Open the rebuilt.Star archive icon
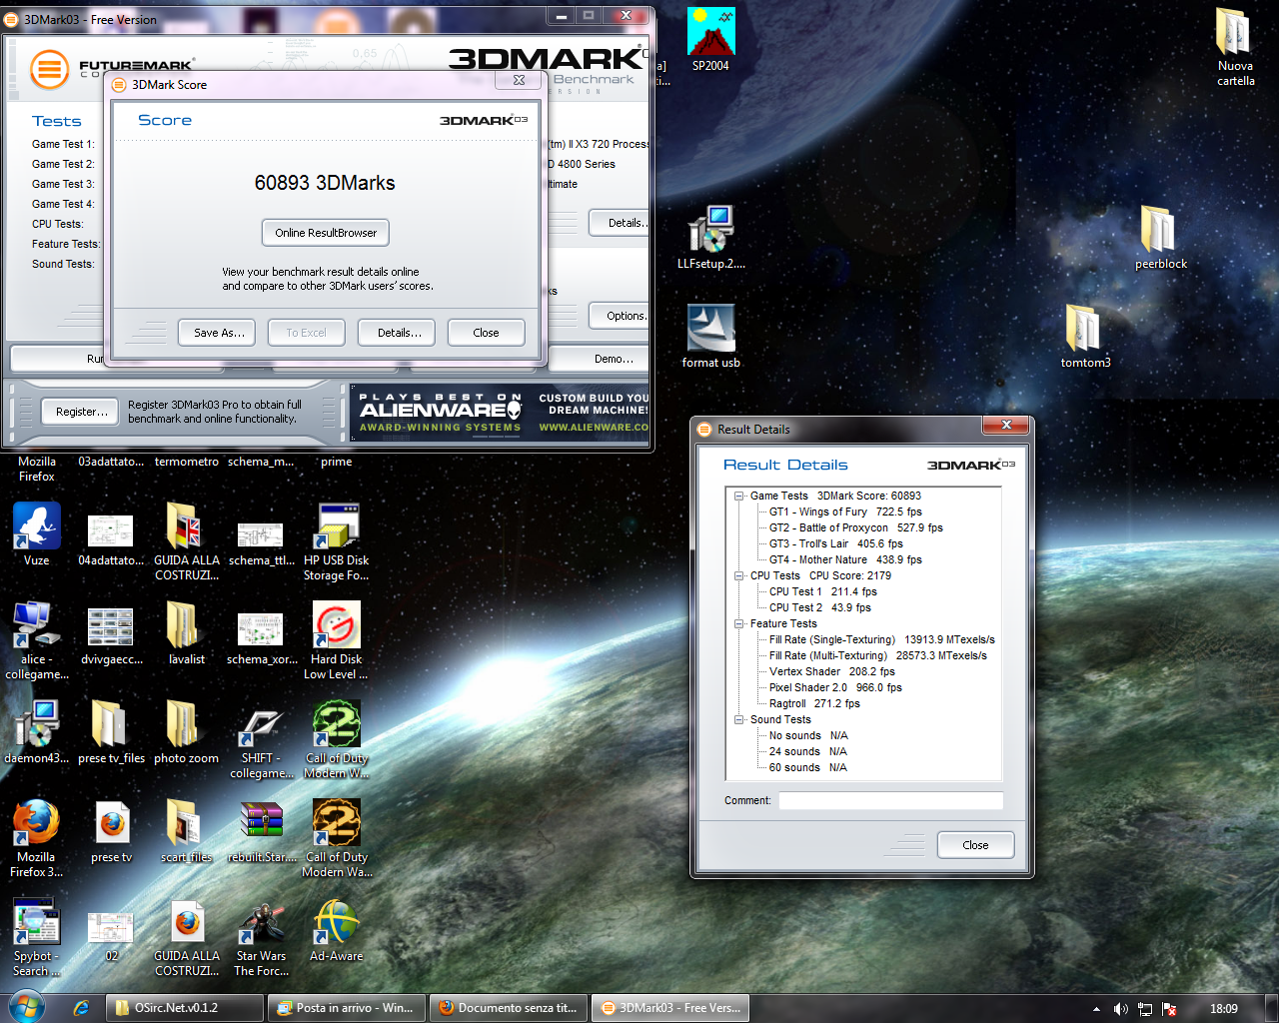1279x1023 pixels. coord(262,831)
